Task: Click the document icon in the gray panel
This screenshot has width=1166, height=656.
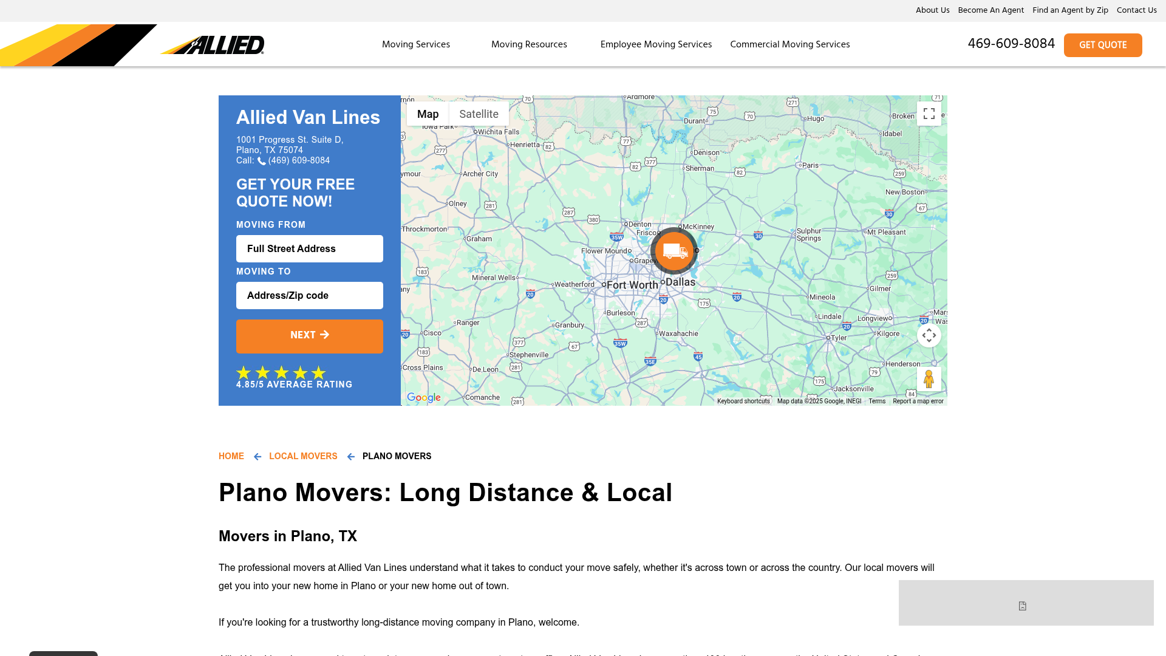Action: point(1023,606)
